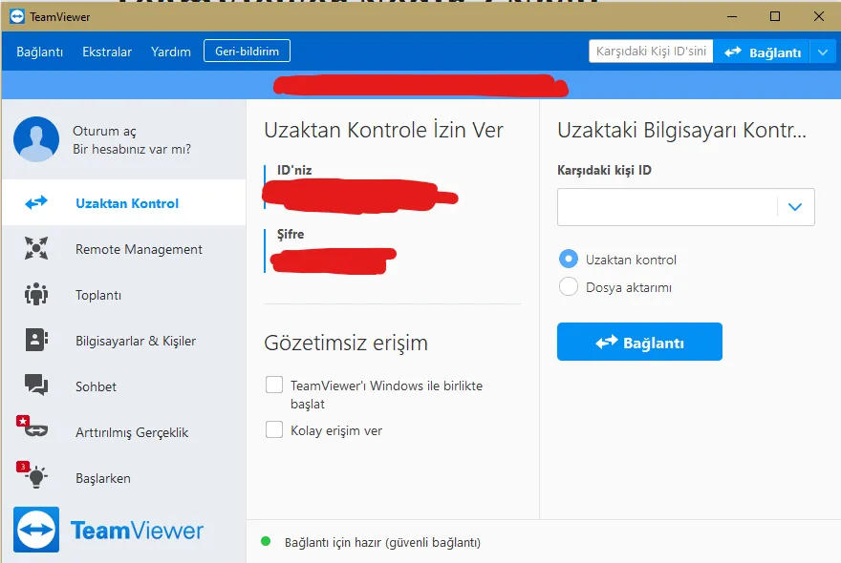Click the TeamViewer logo at sidebar bottom

(108, 530)
